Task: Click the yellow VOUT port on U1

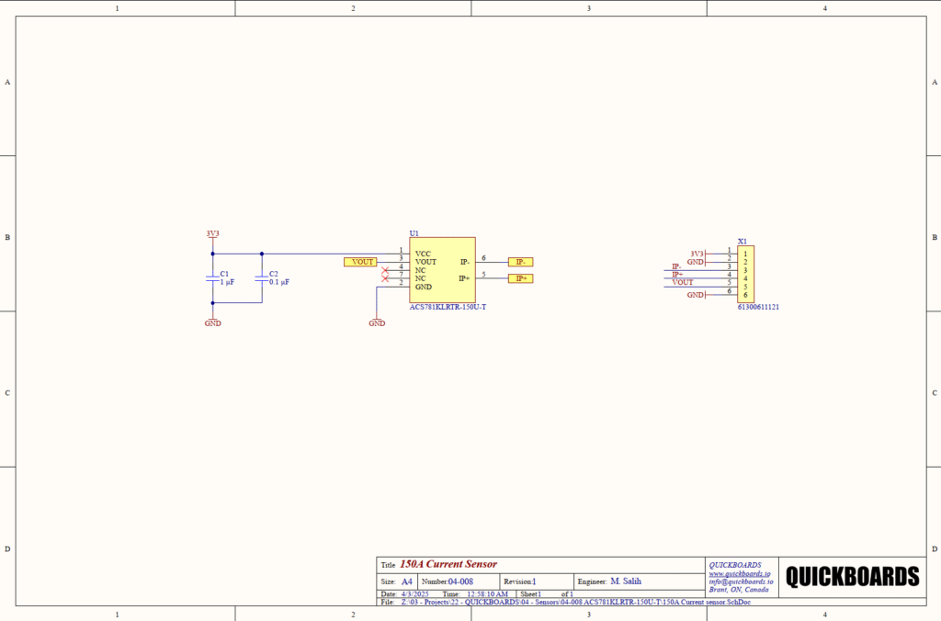Action: click(359, 262)
